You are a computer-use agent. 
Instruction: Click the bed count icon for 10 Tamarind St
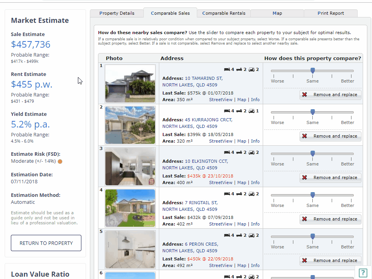228,69
